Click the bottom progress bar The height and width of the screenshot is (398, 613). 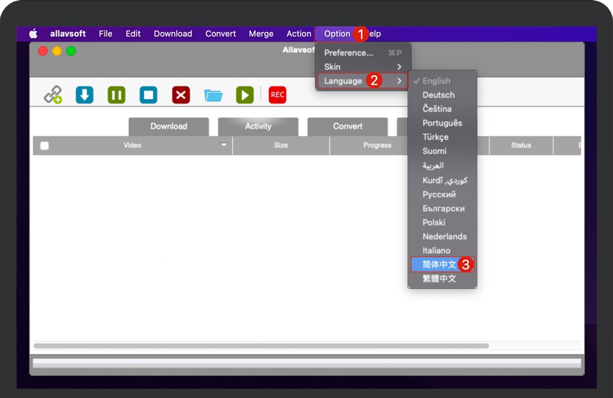307,363
